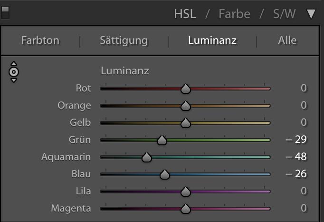The width and height of the screenshot is (324, 222).
Task: Switch panel to S/W mode
Action: click(284, 14)
